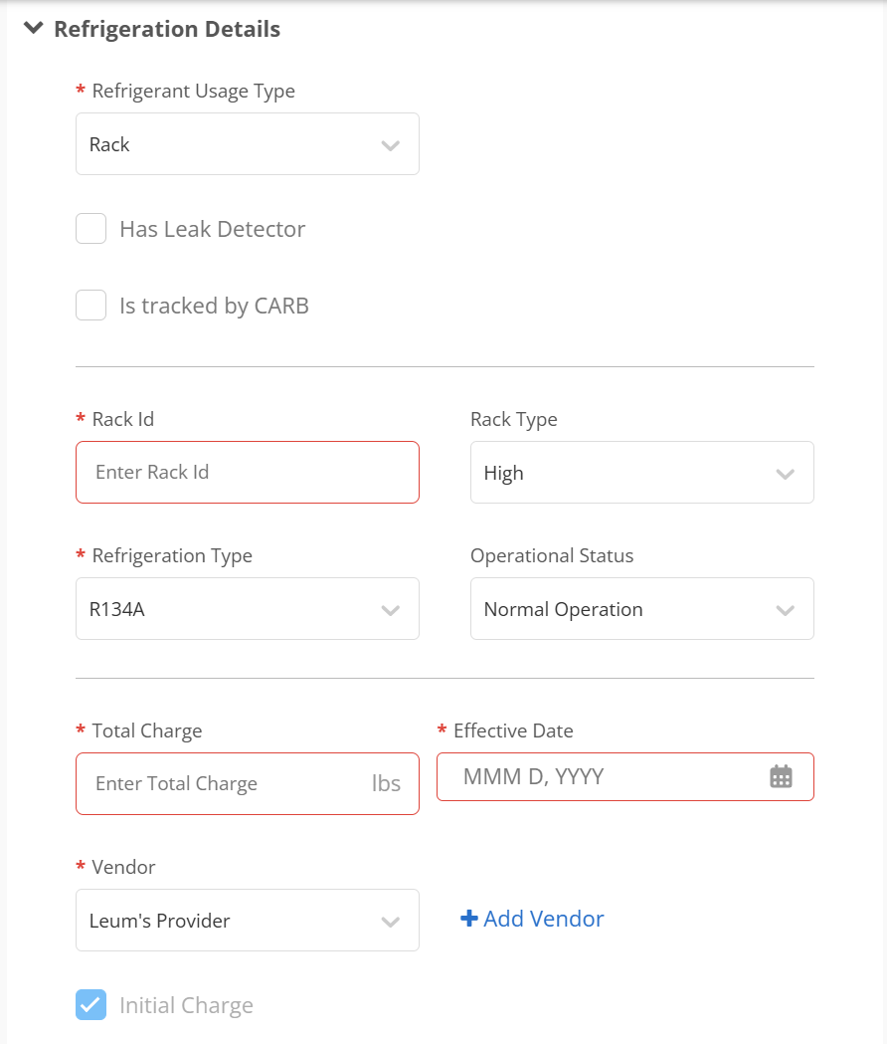Click the Refrigeration Details heading text
The image size is (887, 1044).
167,30
